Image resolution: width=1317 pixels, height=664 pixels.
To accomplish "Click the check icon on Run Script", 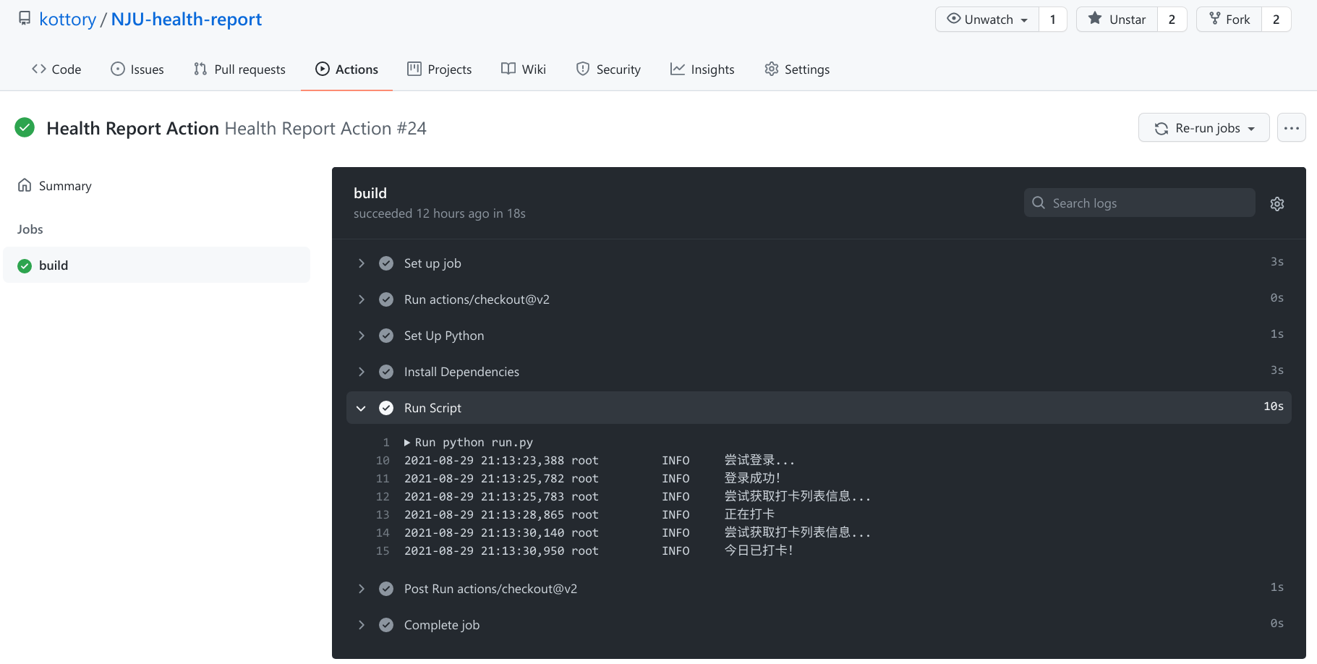I will [x=386, y=408].
